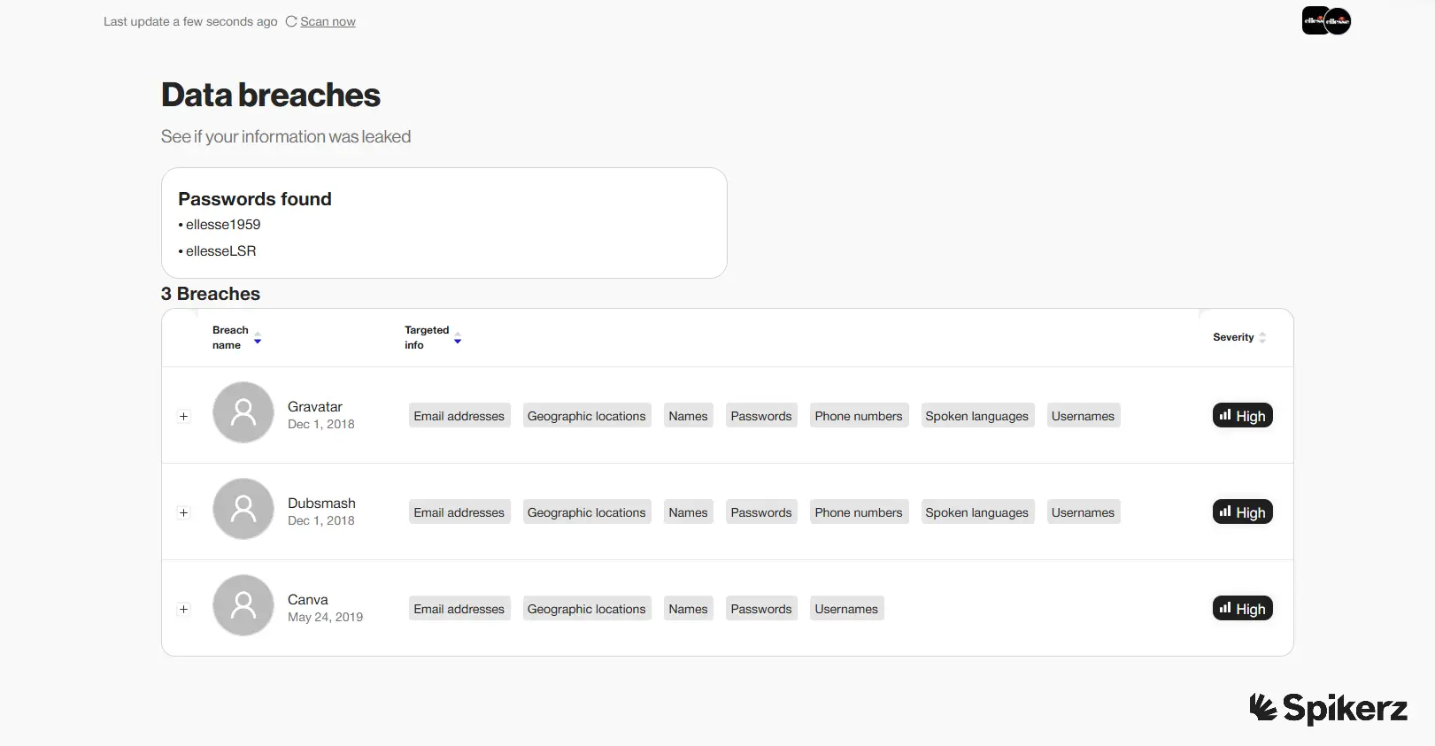Click Canva's Geographic locations tag
1435x746 pixels.
point(587,609)
